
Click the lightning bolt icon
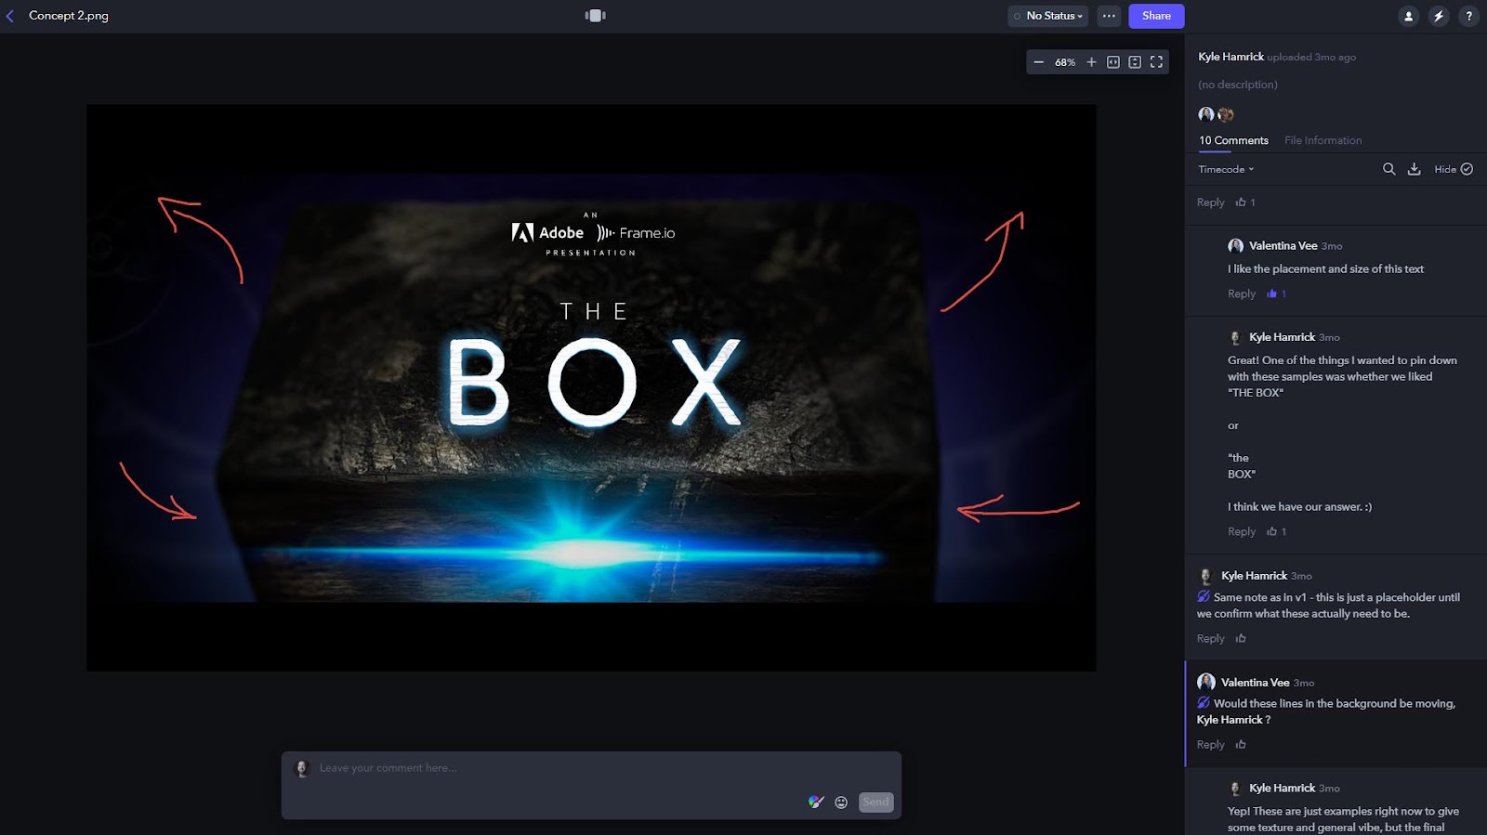(x=1439, y=16)
